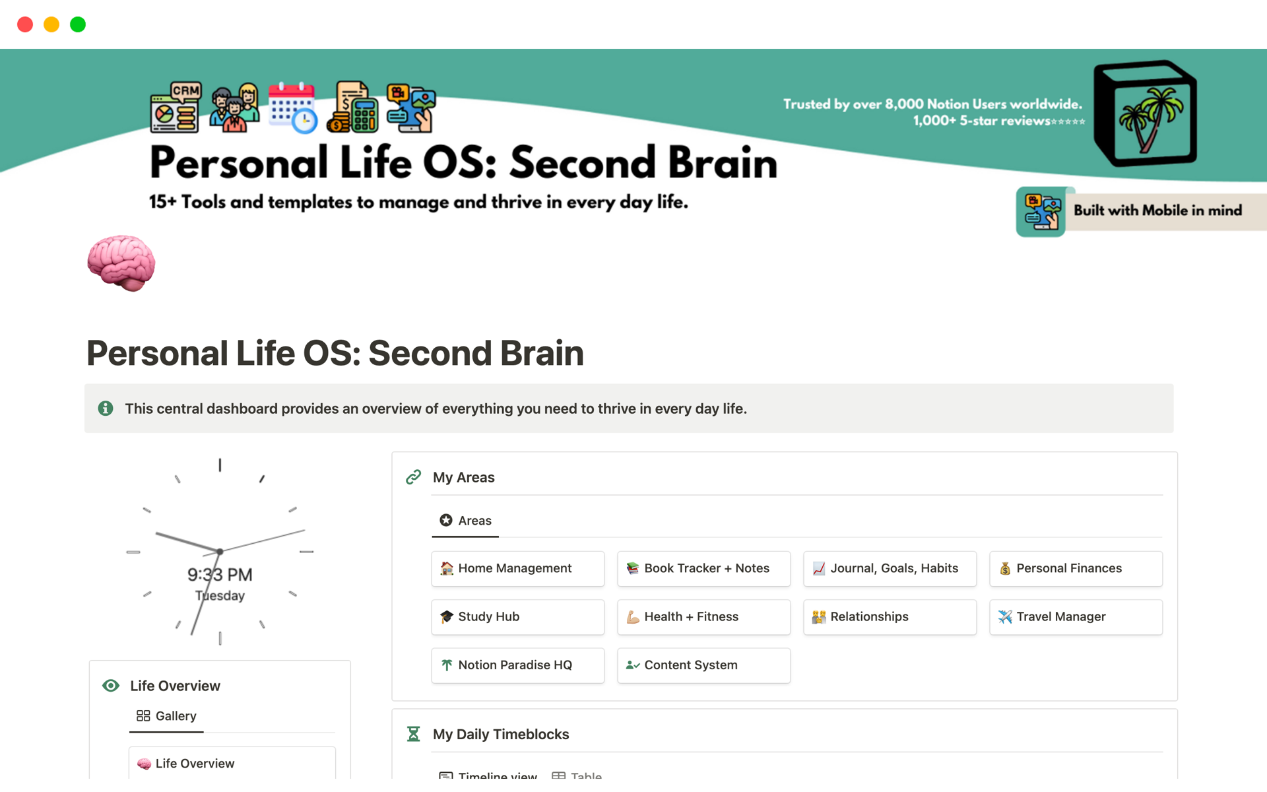Click the analog clock widget
This screenshot has width=1267, height=792.
click(220, 551)
